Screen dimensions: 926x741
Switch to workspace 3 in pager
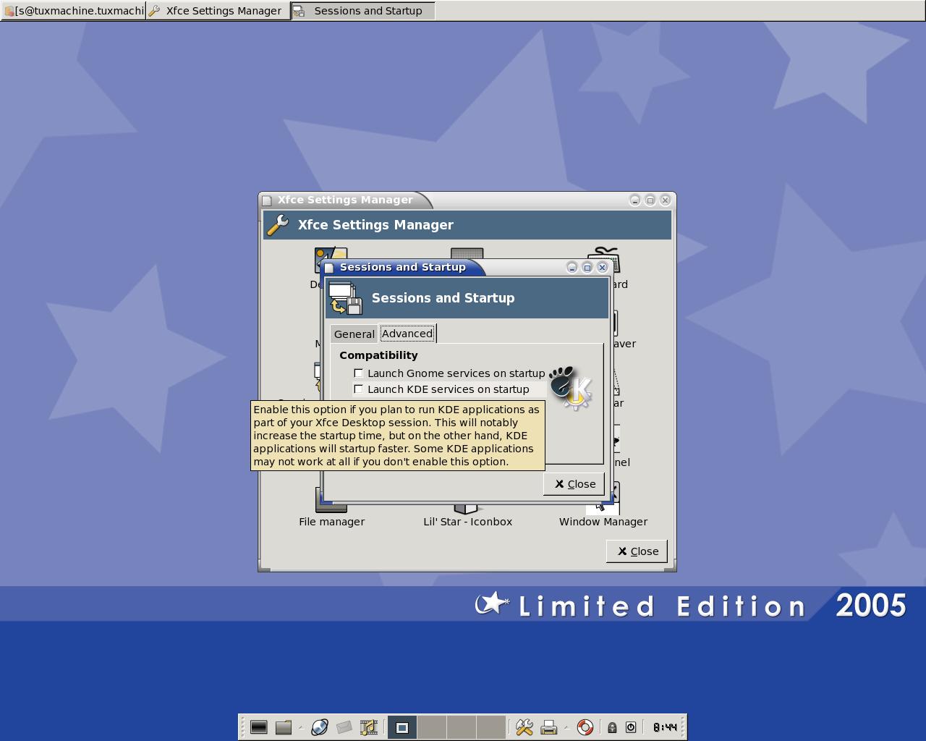pyautogui.click(x=462, y=727)
